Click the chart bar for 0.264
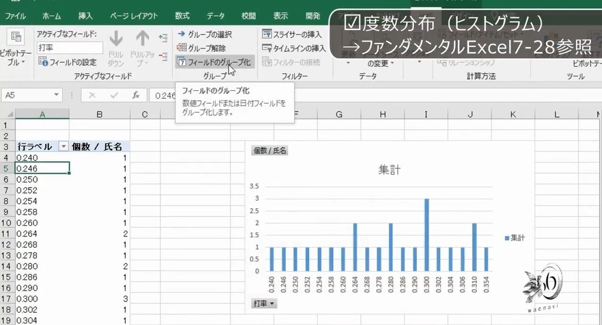 pyautogui.click(x=355, y=247)
